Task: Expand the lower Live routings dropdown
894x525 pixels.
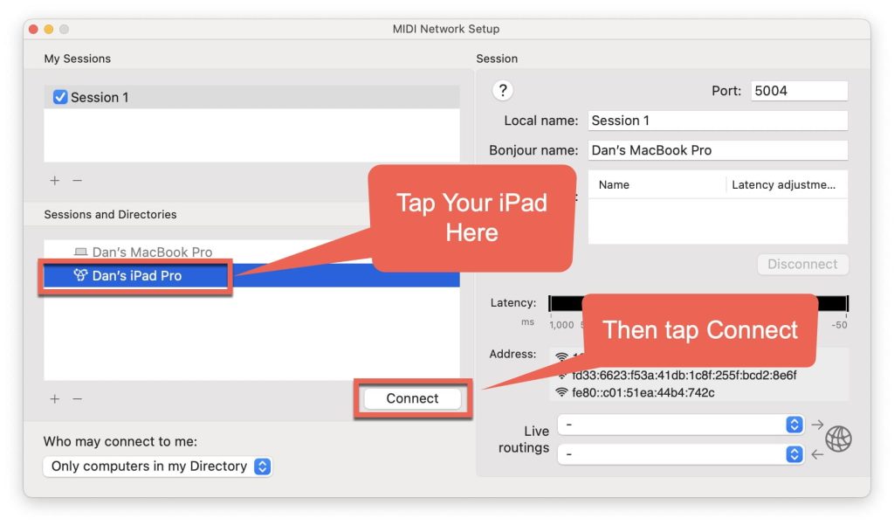Action: point(680,454)
